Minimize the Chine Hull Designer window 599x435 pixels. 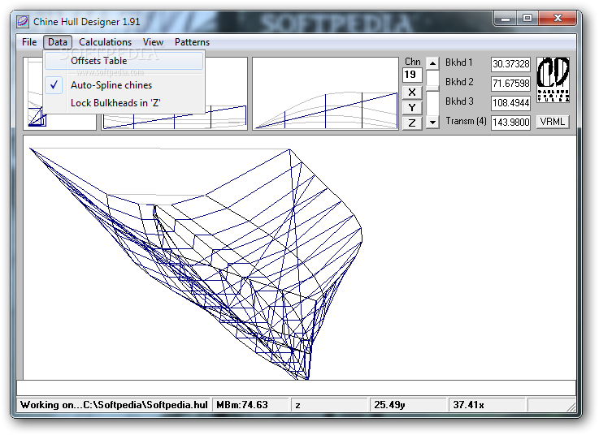point(506,19)
